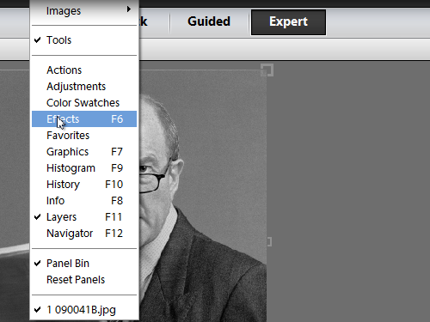Toggle the checked Layers menu item

[84, 217]
